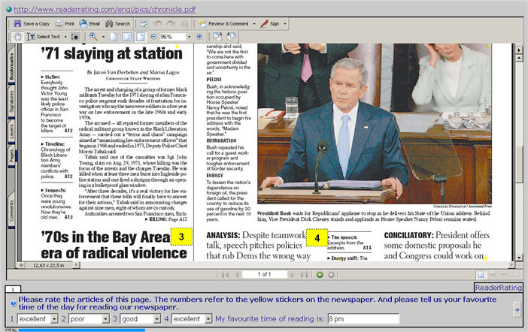The width and height of the screenshot is (528, 332).
Task: Open Search with the binoculars icon
Action: click(109, 23)
